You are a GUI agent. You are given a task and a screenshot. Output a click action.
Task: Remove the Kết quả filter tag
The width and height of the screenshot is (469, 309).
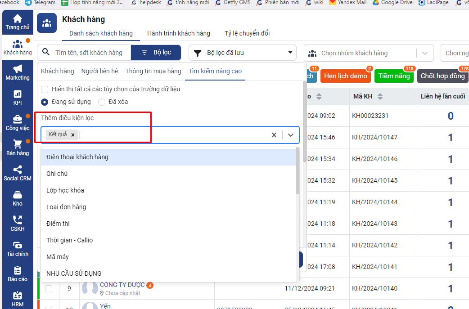[x=73, y=134]
